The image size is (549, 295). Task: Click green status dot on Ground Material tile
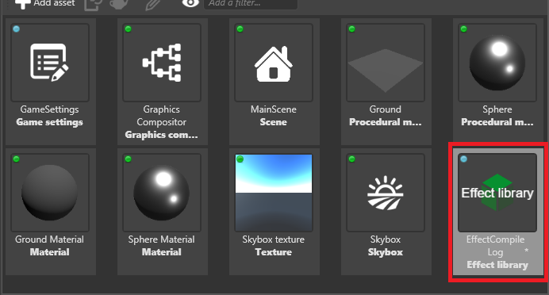16,159
